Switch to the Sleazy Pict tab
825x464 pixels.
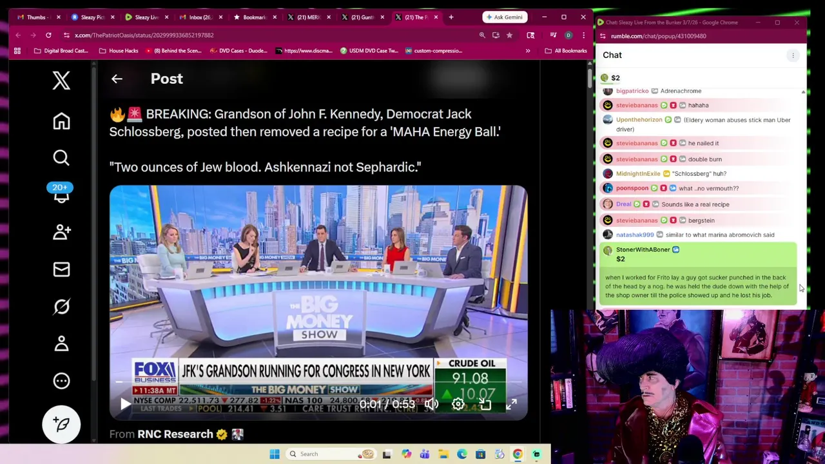click(x=92, y=17)
